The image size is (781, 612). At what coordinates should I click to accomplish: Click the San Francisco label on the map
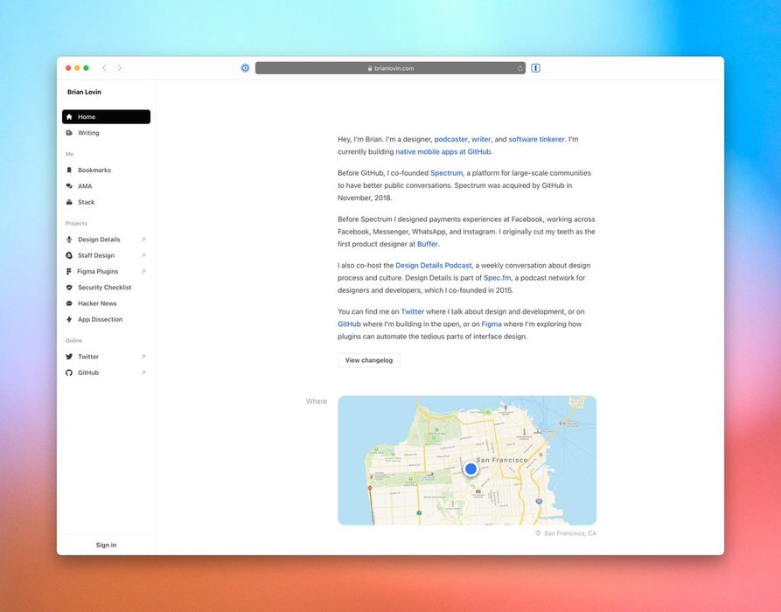tap(502, 460)
